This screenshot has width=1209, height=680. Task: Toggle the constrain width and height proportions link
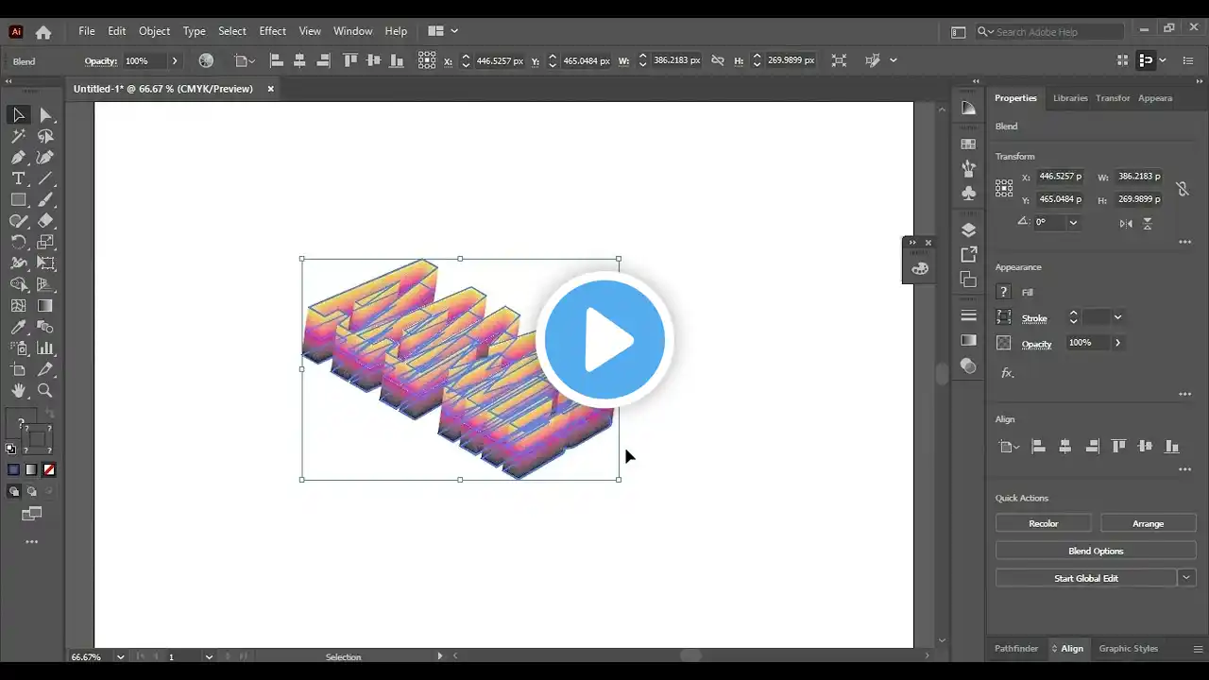click(x=1183, y=189)
